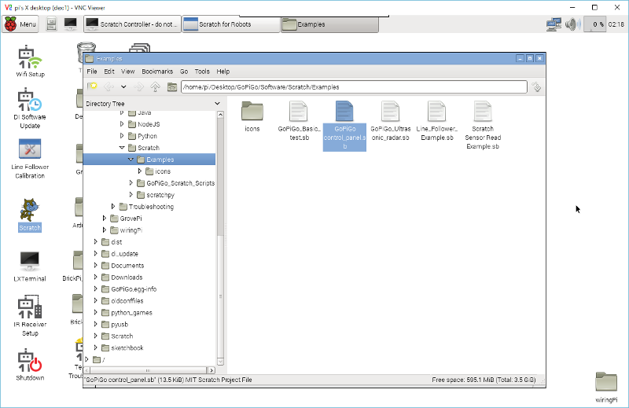Select Line_Follower_Example.sb file

[x=437, y=121]
